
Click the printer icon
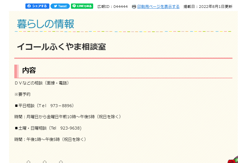[134, 6]
